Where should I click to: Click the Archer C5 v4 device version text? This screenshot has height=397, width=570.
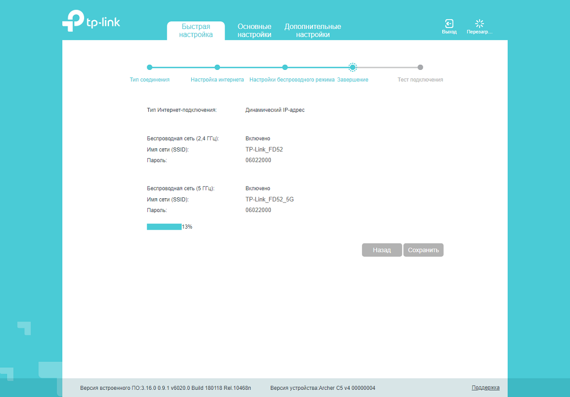click(x=323, y=388)
